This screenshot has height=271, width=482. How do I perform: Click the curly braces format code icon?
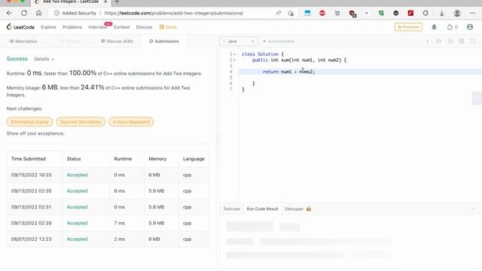point(438,41)
